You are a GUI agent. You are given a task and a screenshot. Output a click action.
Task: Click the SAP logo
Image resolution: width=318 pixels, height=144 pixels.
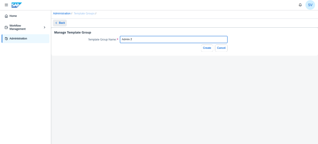click(x=17, y=5)
